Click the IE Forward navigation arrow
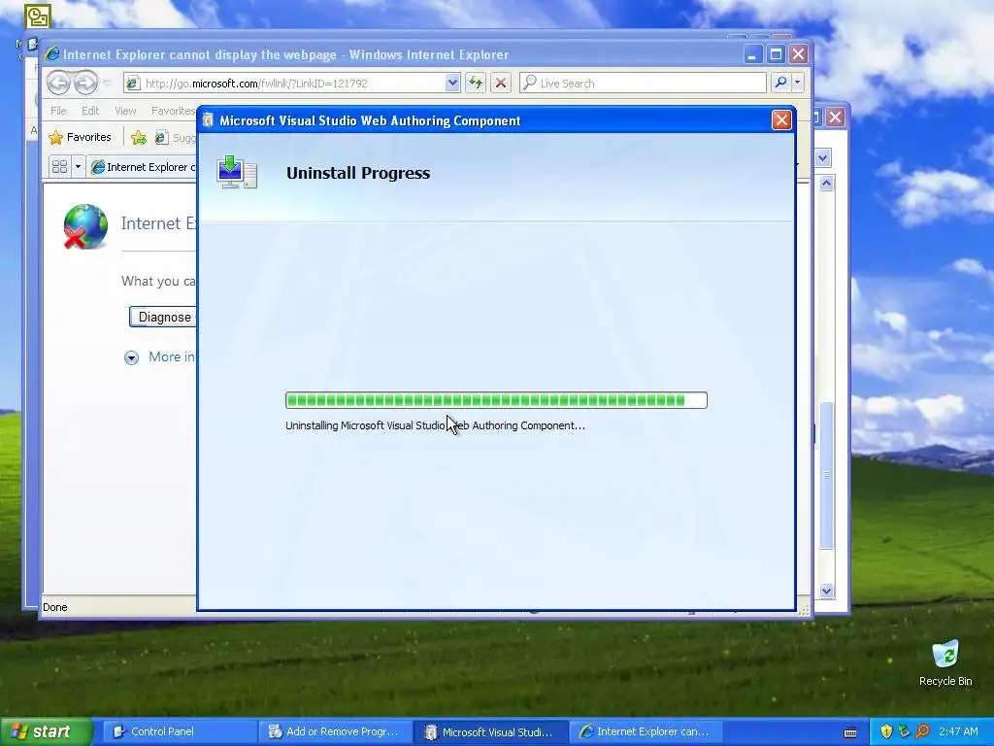 coord(85,84)
